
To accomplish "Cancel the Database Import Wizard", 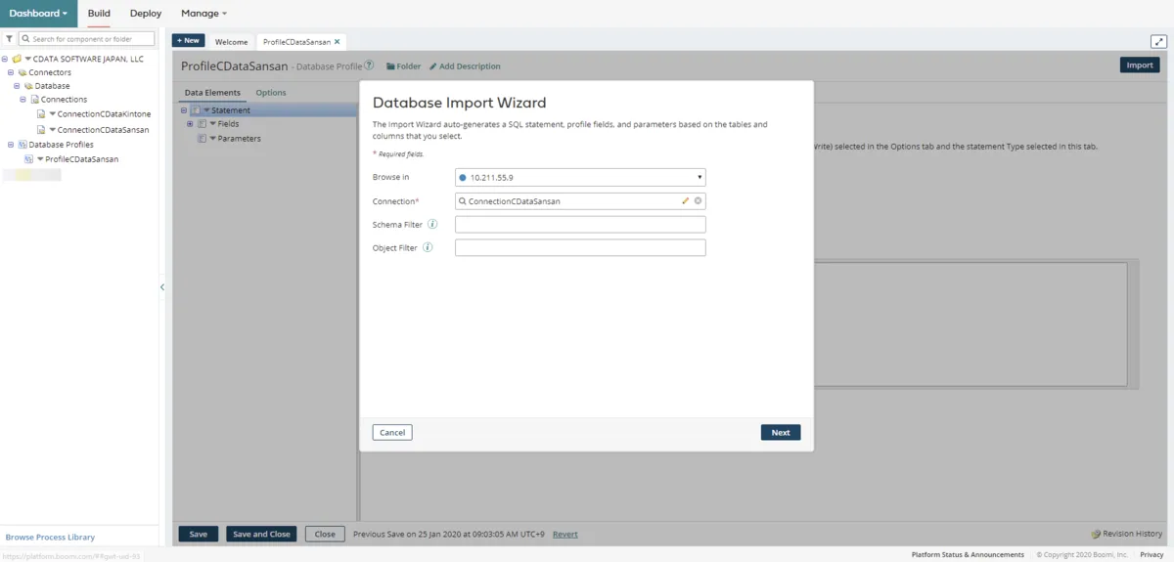I will click(x=392, y=432).
